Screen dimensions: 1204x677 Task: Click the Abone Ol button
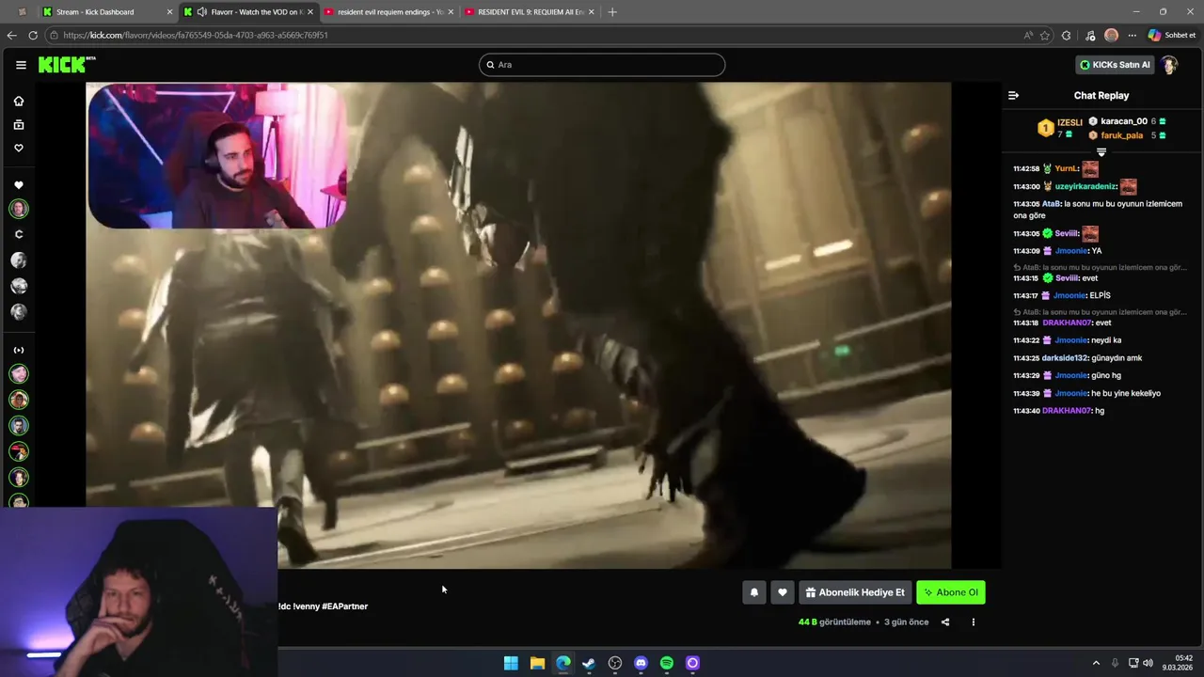[951, 592]
